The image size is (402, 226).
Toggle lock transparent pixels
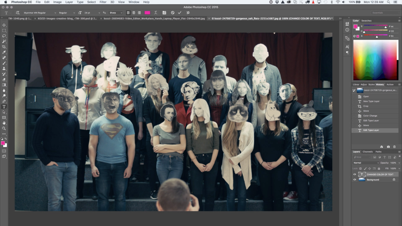coord(361,169)
